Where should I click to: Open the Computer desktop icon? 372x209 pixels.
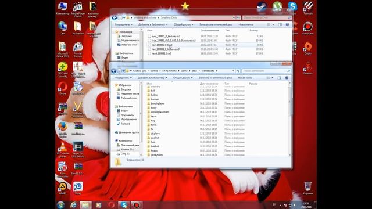point(63,8)
